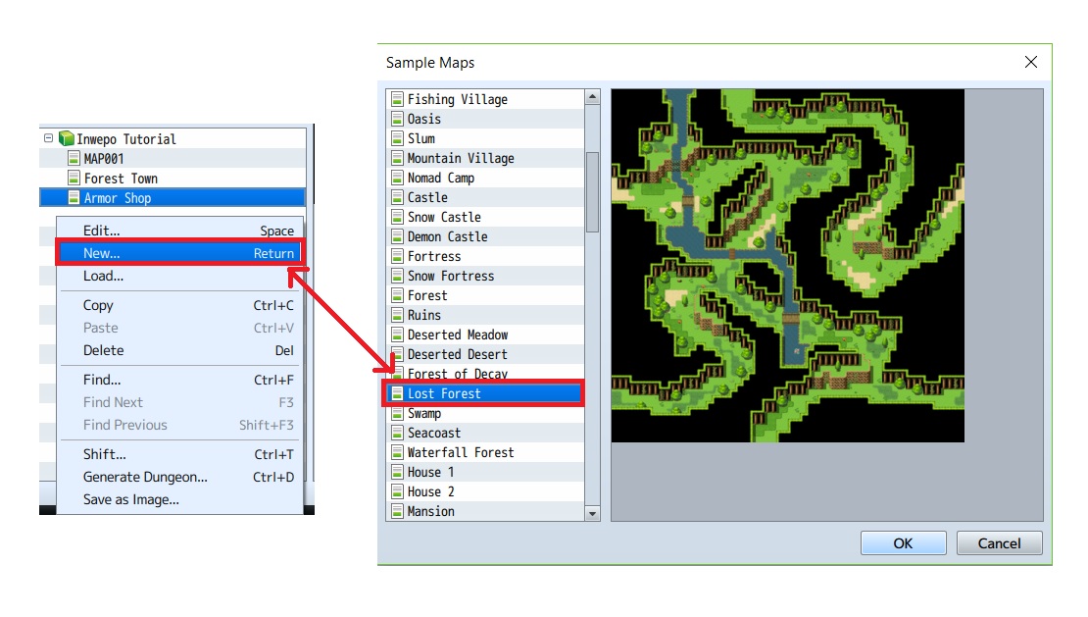Click the Armor Shop map icon

coord(74,198)
